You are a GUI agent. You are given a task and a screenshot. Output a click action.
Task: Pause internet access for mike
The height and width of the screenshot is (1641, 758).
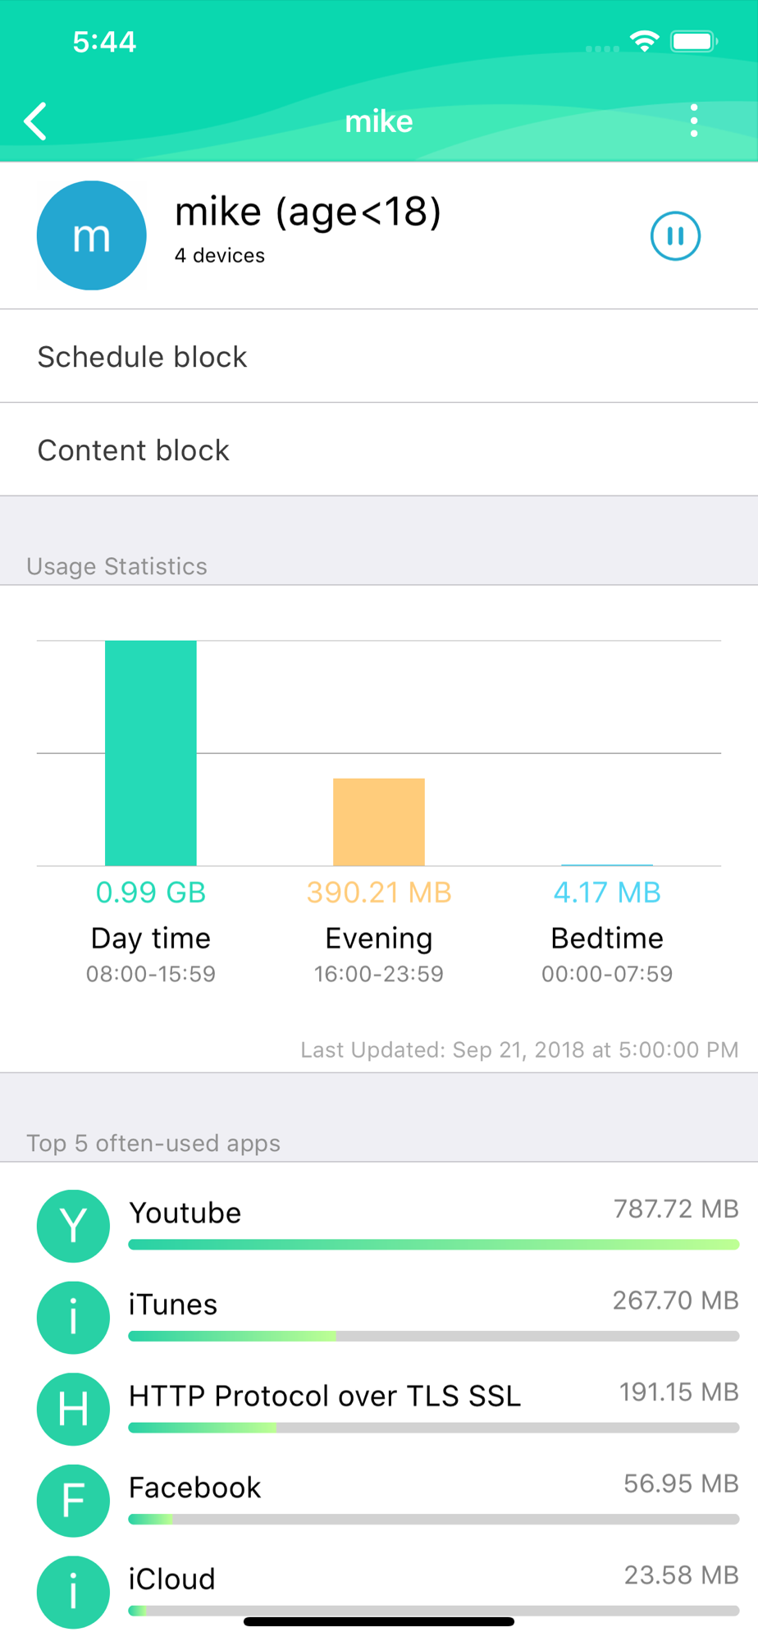[675, 236]
